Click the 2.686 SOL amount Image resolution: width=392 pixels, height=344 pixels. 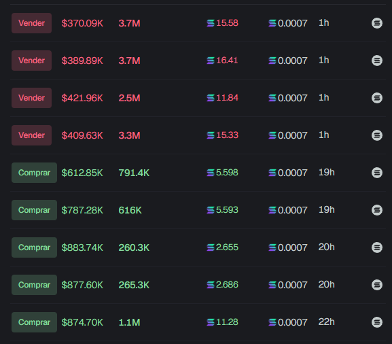[x=227, y=284]
